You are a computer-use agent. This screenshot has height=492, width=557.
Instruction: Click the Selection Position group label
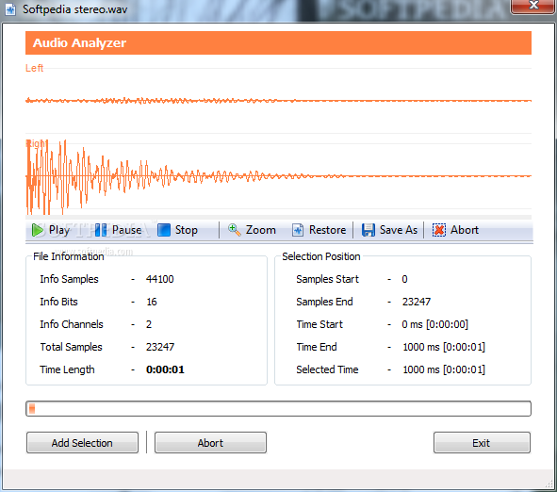(x=321, y=256)
